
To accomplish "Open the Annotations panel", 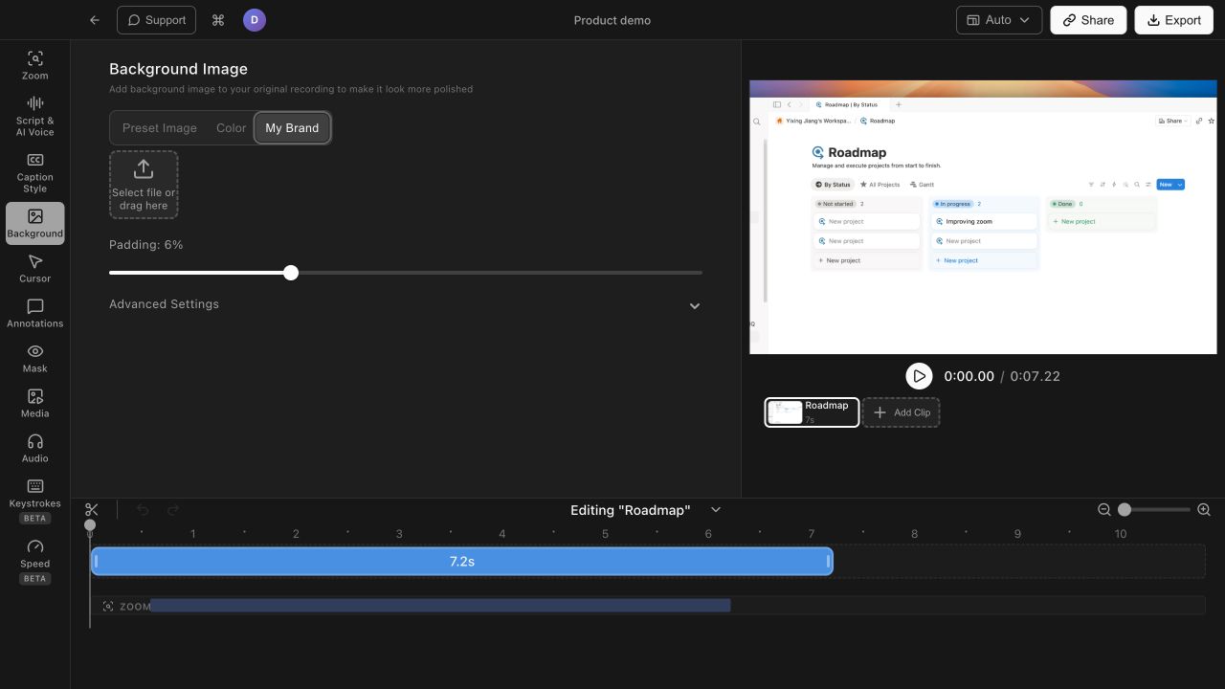I will click(35, 313).
